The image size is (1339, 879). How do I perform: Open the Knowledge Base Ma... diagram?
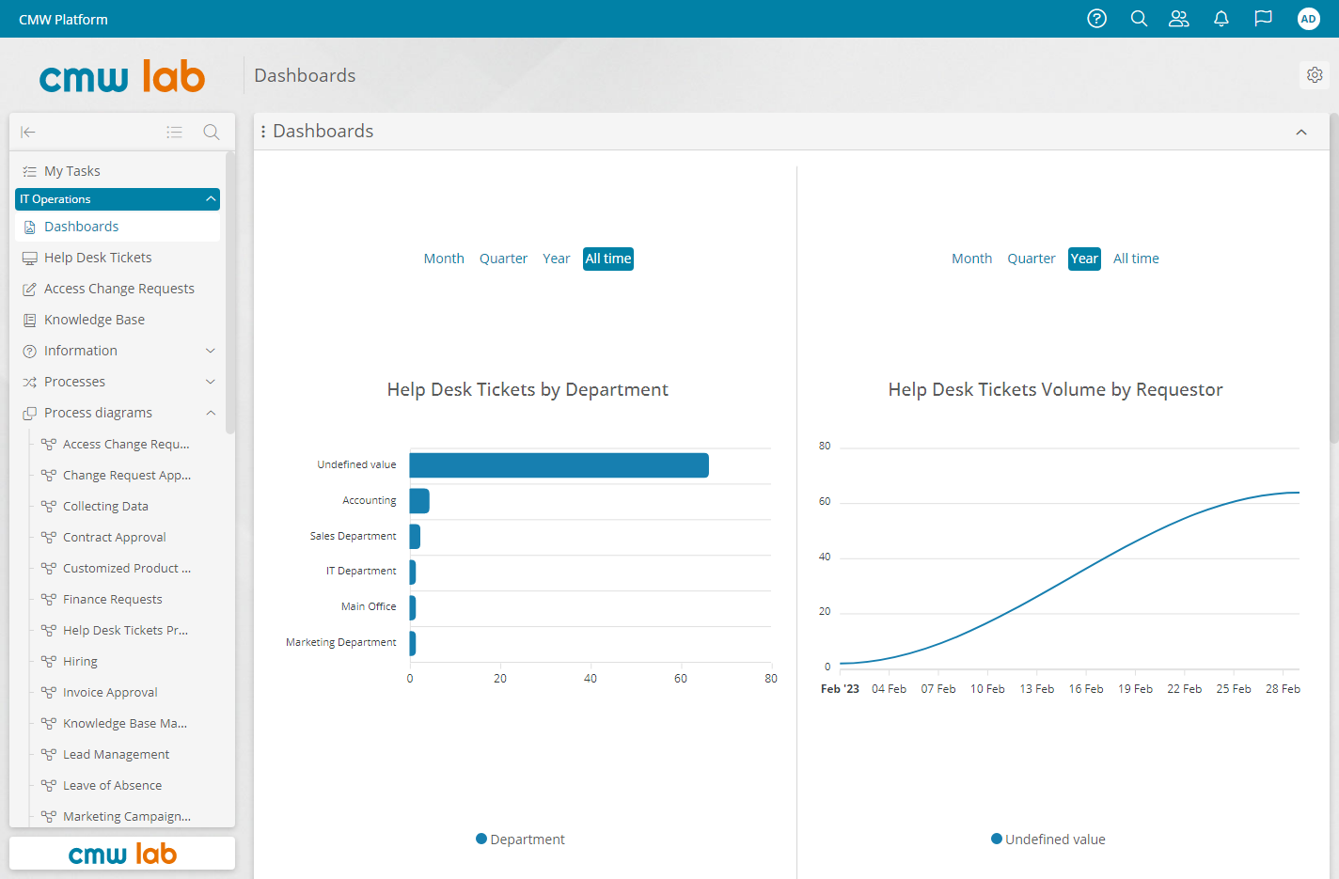click(x=125, y=723)
